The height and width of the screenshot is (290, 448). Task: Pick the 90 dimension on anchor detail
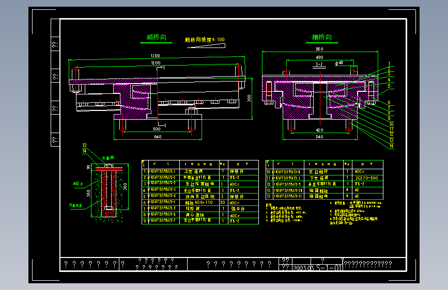tap(88, 167)
